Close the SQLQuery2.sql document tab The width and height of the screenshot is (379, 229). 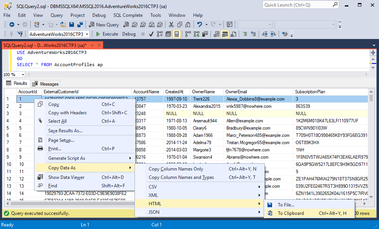(x=99, y=45)
